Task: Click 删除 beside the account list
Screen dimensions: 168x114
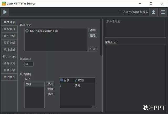Action: [x=50, y=89]
